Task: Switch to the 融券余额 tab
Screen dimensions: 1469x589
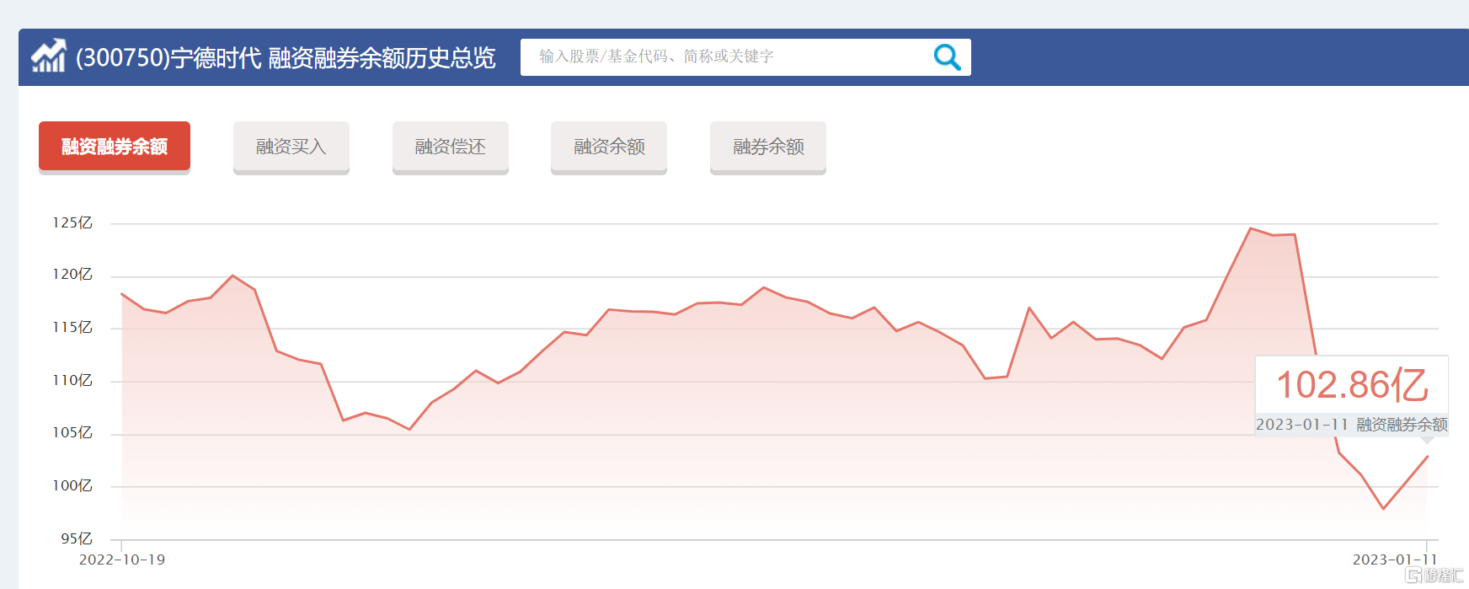Action: tap(768, 147)
